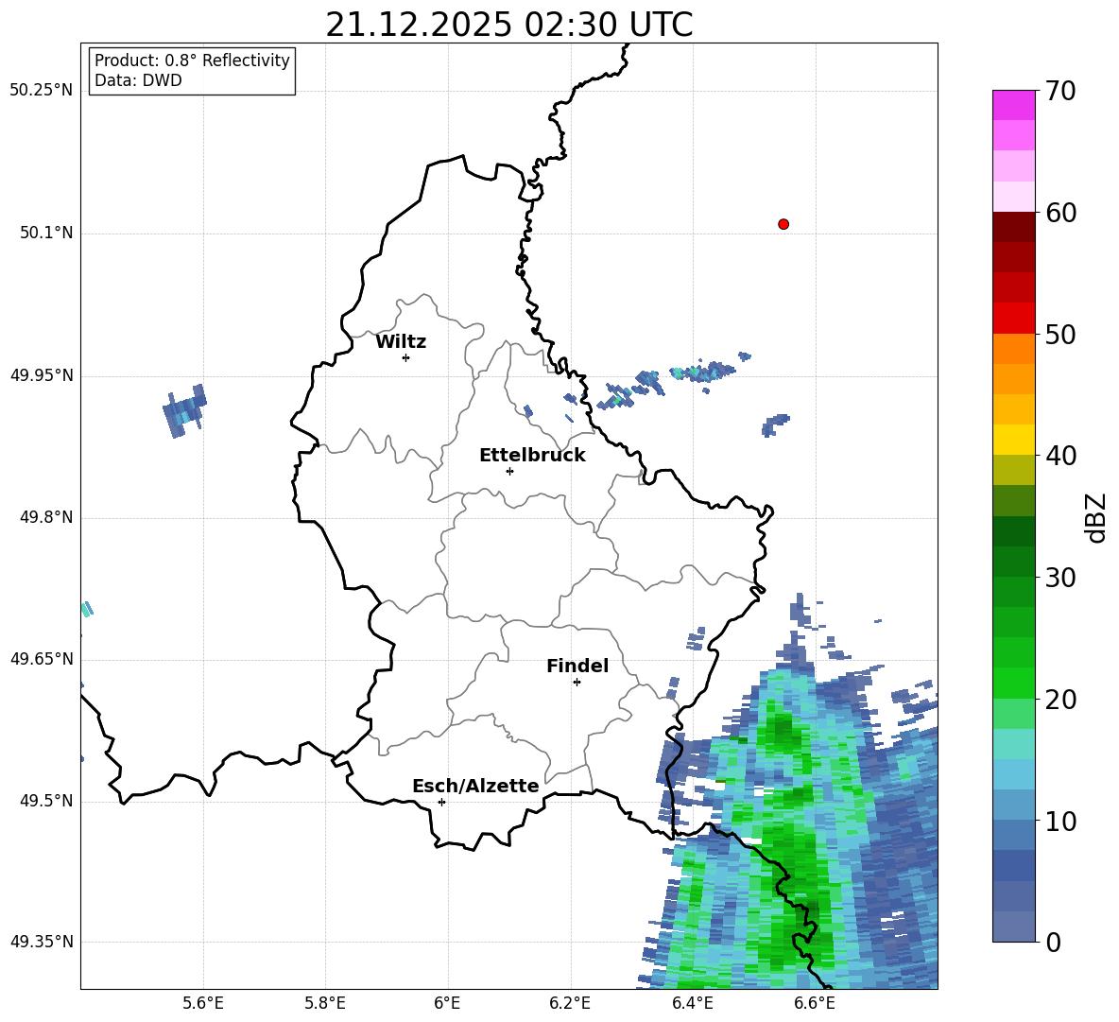
Task: Click the 49.8°N latitude label
Action: pos(47,517)
